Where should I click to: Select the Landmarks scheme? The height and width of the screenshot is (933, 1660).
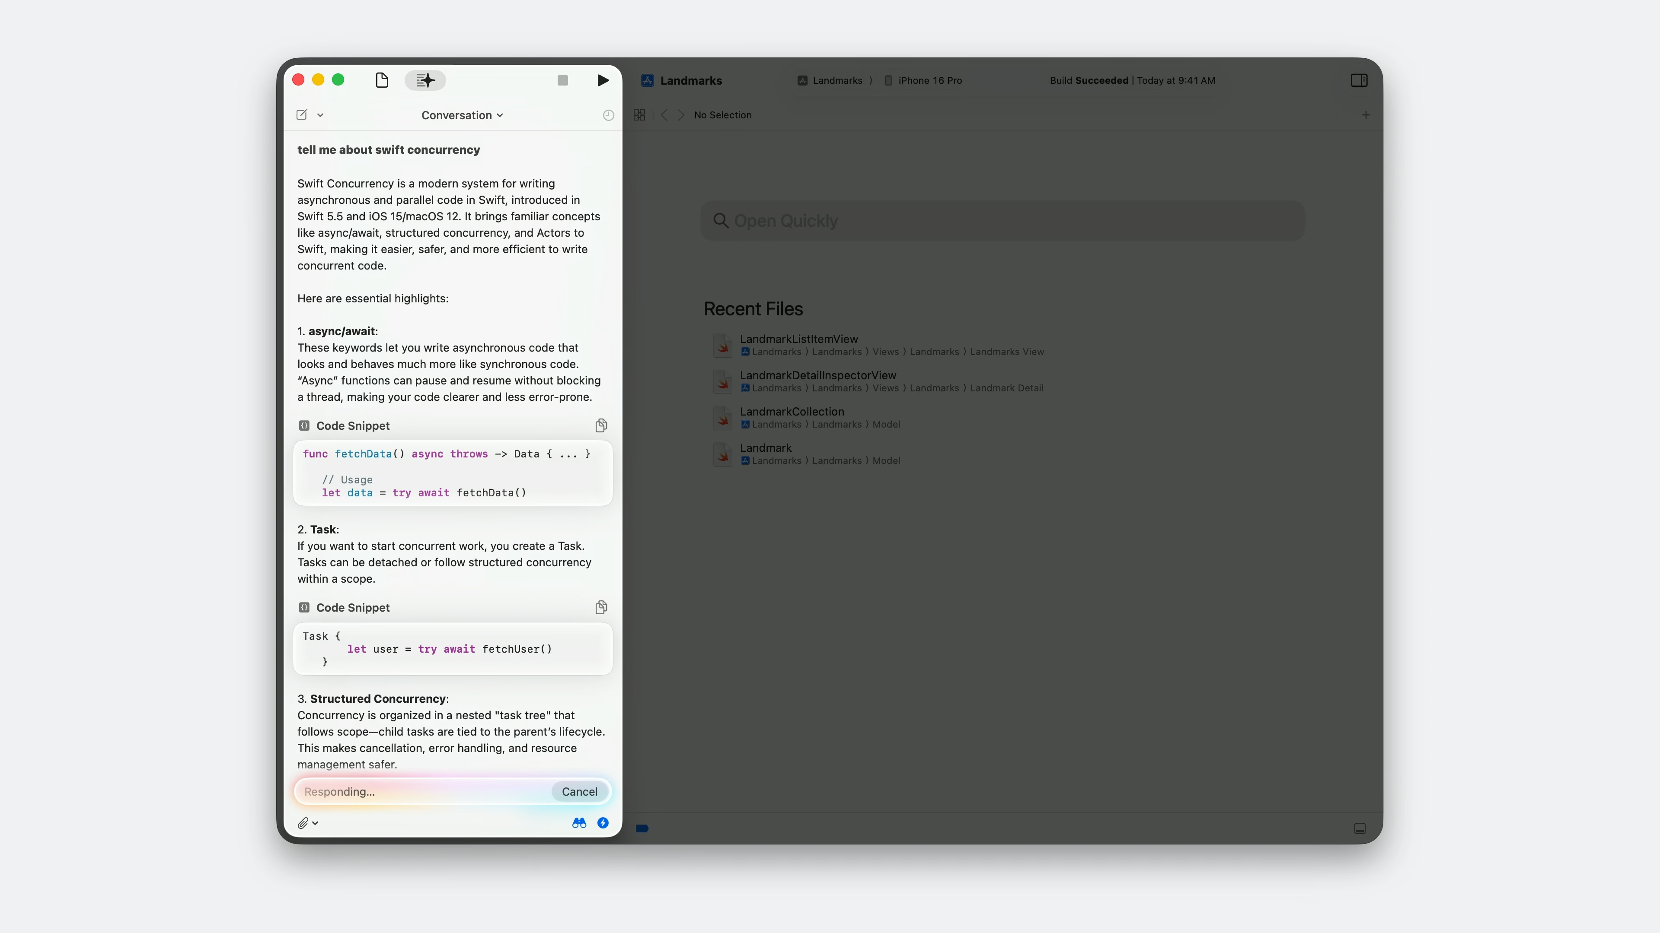(836, 80)
